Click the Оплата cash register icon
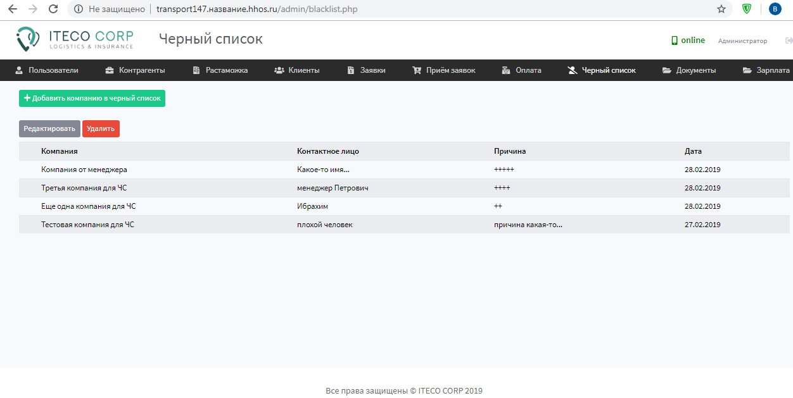 (x=506, y=70)
